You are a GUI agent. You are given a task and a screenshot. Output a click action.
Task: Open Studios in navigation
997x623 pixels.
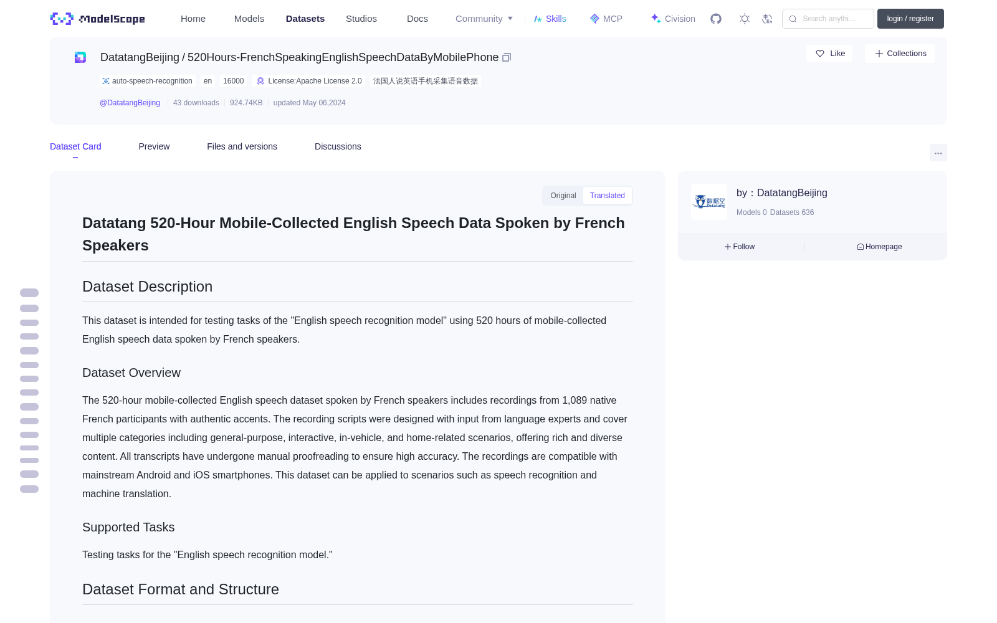pyautogui.click(x=361, y=19)
